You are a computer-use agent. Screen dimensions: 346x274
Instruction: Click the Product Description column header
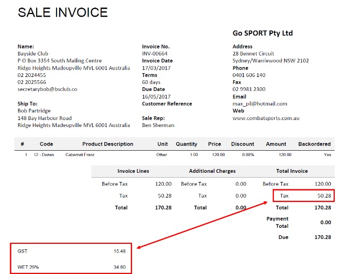108,144
